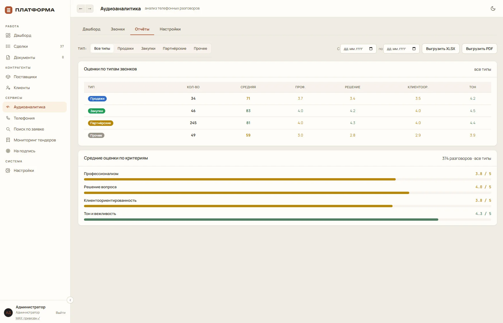Filter by Закупки type
This screenshot has width=503, height=323.
click(148, 49)
